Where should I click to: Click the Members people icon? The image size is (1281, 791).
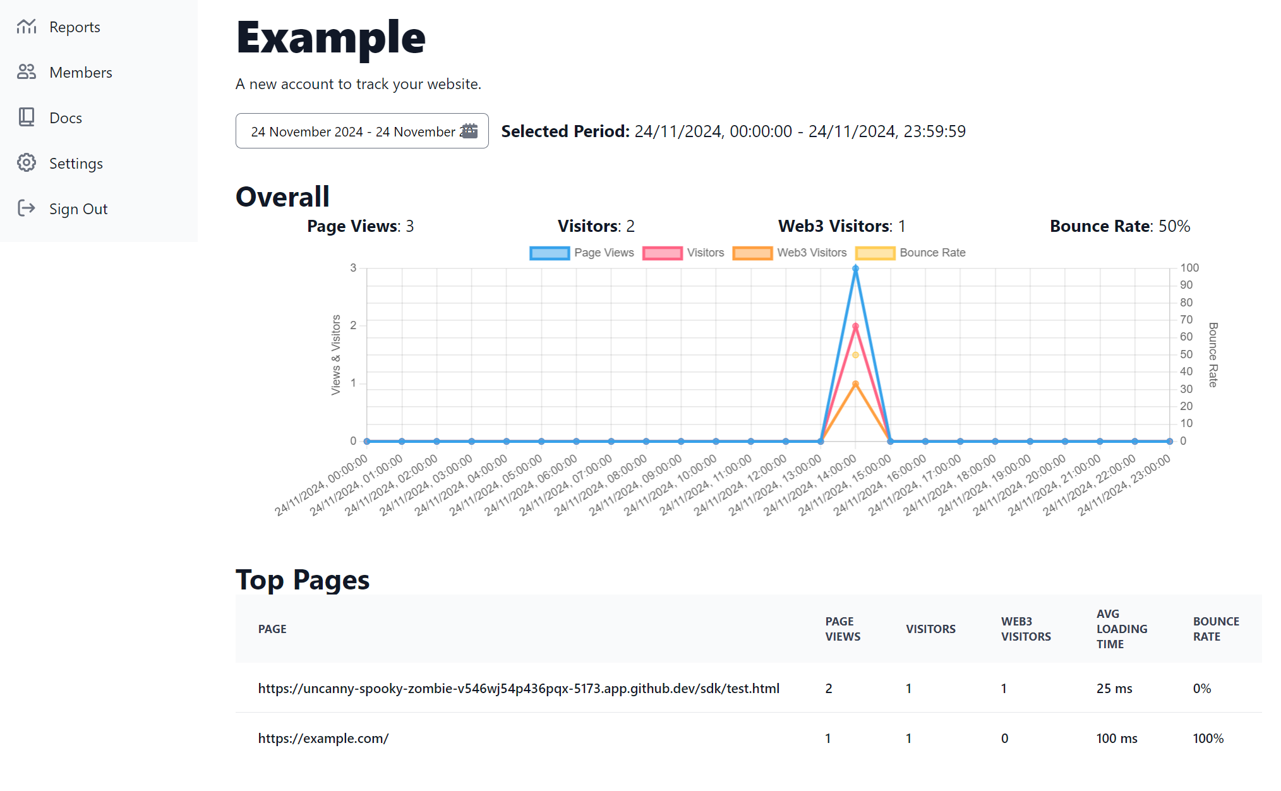(27, 72)
